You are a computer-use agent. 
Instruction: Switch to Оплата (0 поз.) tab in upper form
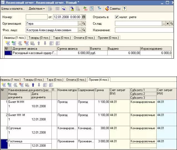point(84,38)
